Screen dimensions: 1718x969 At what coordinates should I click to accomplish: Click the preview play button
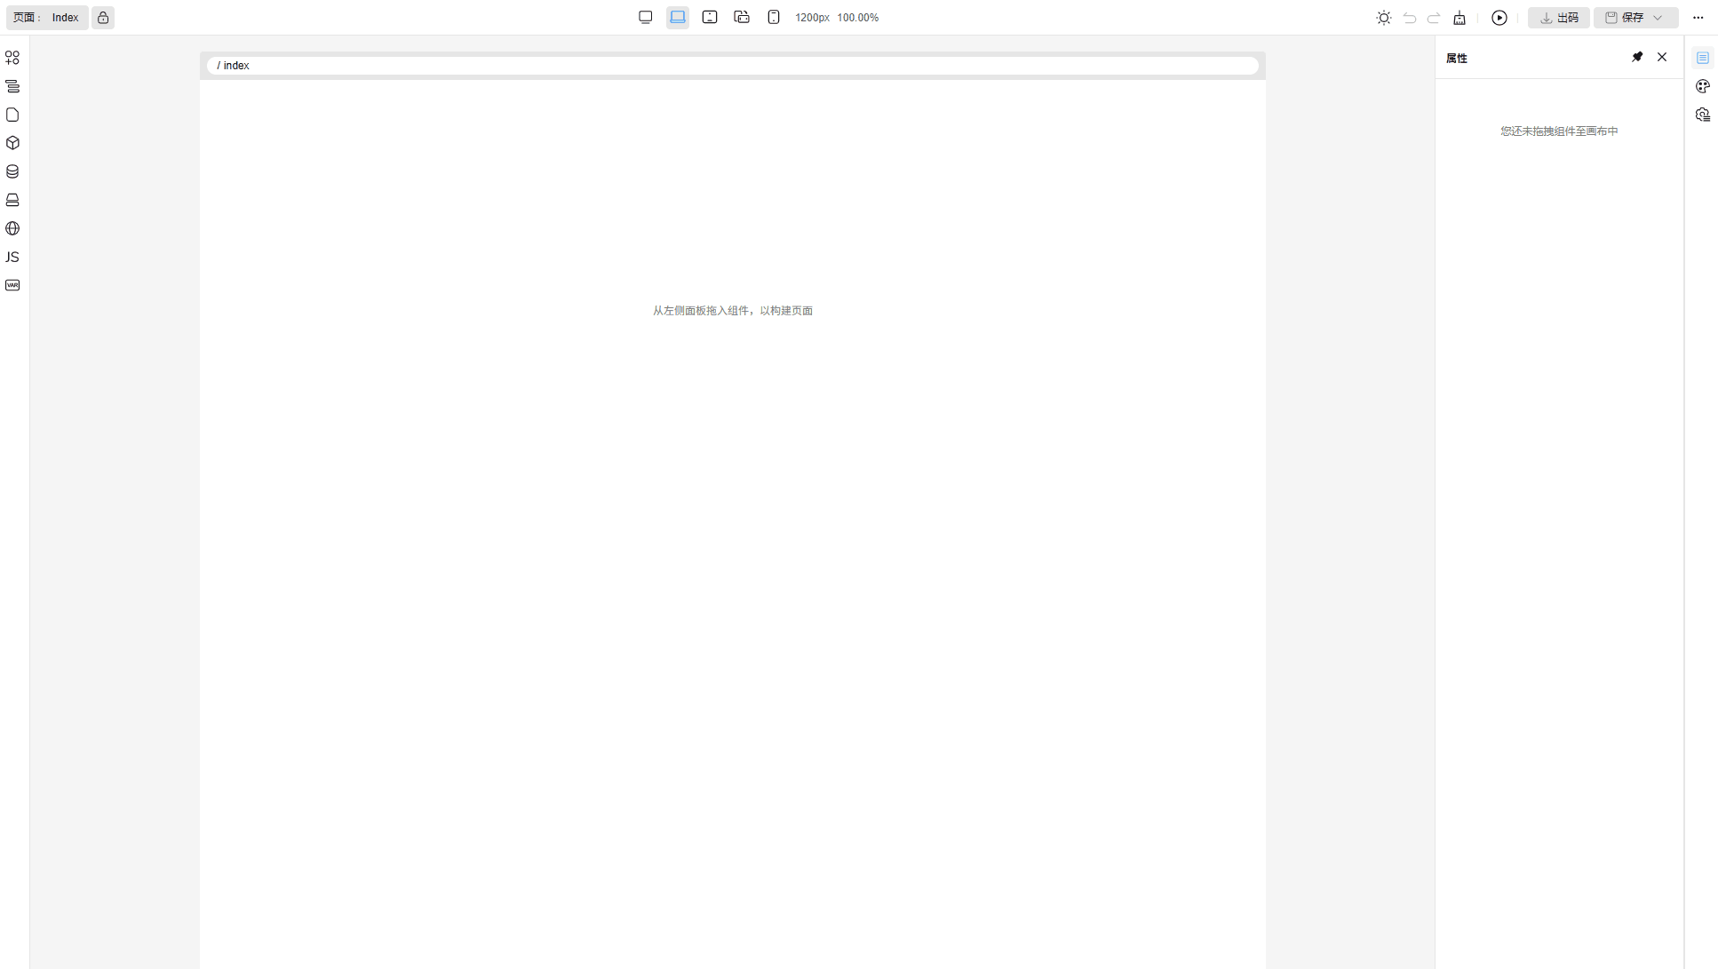tap(1499, 18)
